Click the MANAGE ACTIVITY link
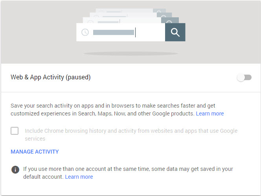The height and width of the screenshot is (196, 261). tap(35, 152)
